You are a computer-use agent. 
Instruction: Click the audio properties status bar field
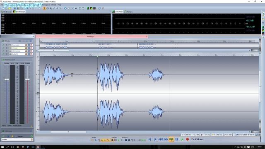[x=245, y=135]
